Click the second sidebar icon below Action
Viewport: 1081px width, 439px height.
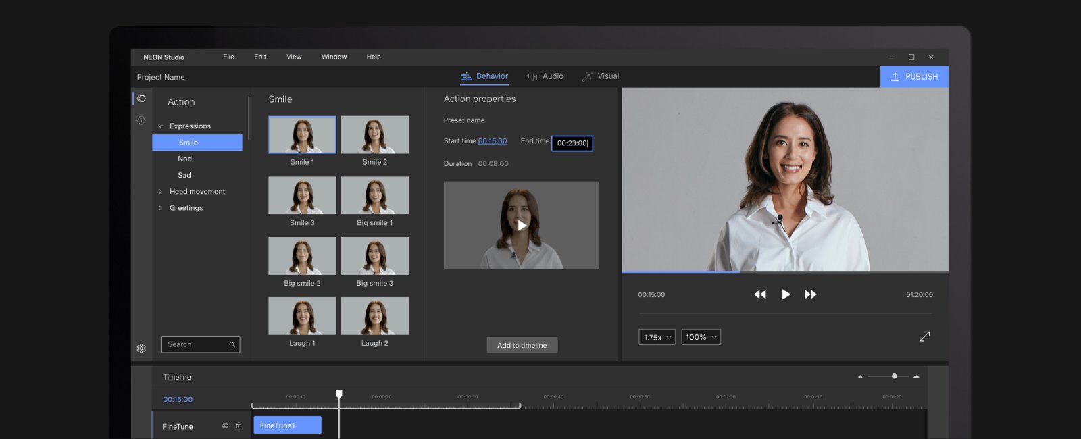(141, 120)
